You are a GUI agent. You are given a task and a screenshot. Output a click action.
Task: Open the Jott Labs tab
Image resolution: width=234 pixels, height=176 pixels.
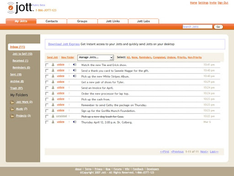point(144,21)
